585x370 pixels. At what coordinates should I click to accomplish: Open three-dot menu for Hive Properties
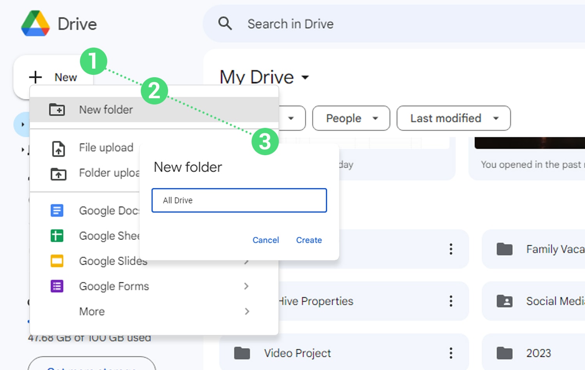pyautogui.click(x=451, y=301)
